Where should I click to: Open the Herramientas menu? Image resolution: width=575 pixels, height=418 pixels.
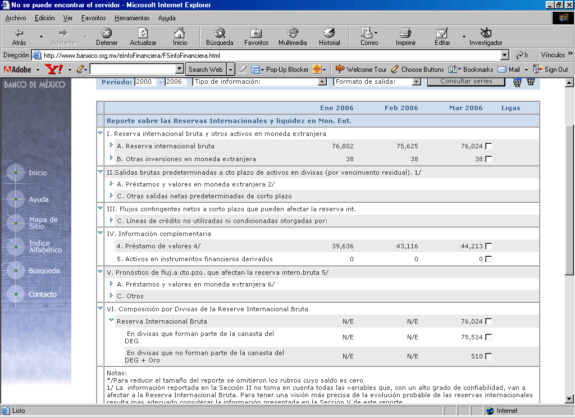(131, 18)
